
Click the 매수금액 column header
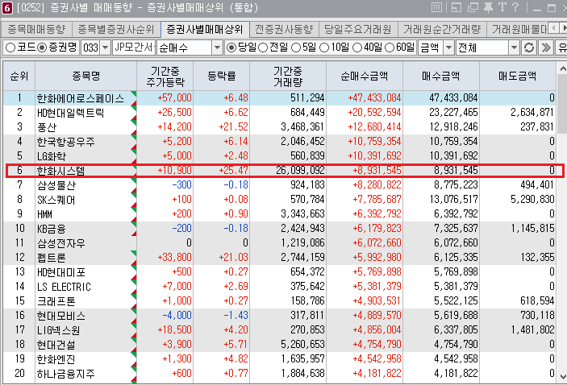coord(441,77)
